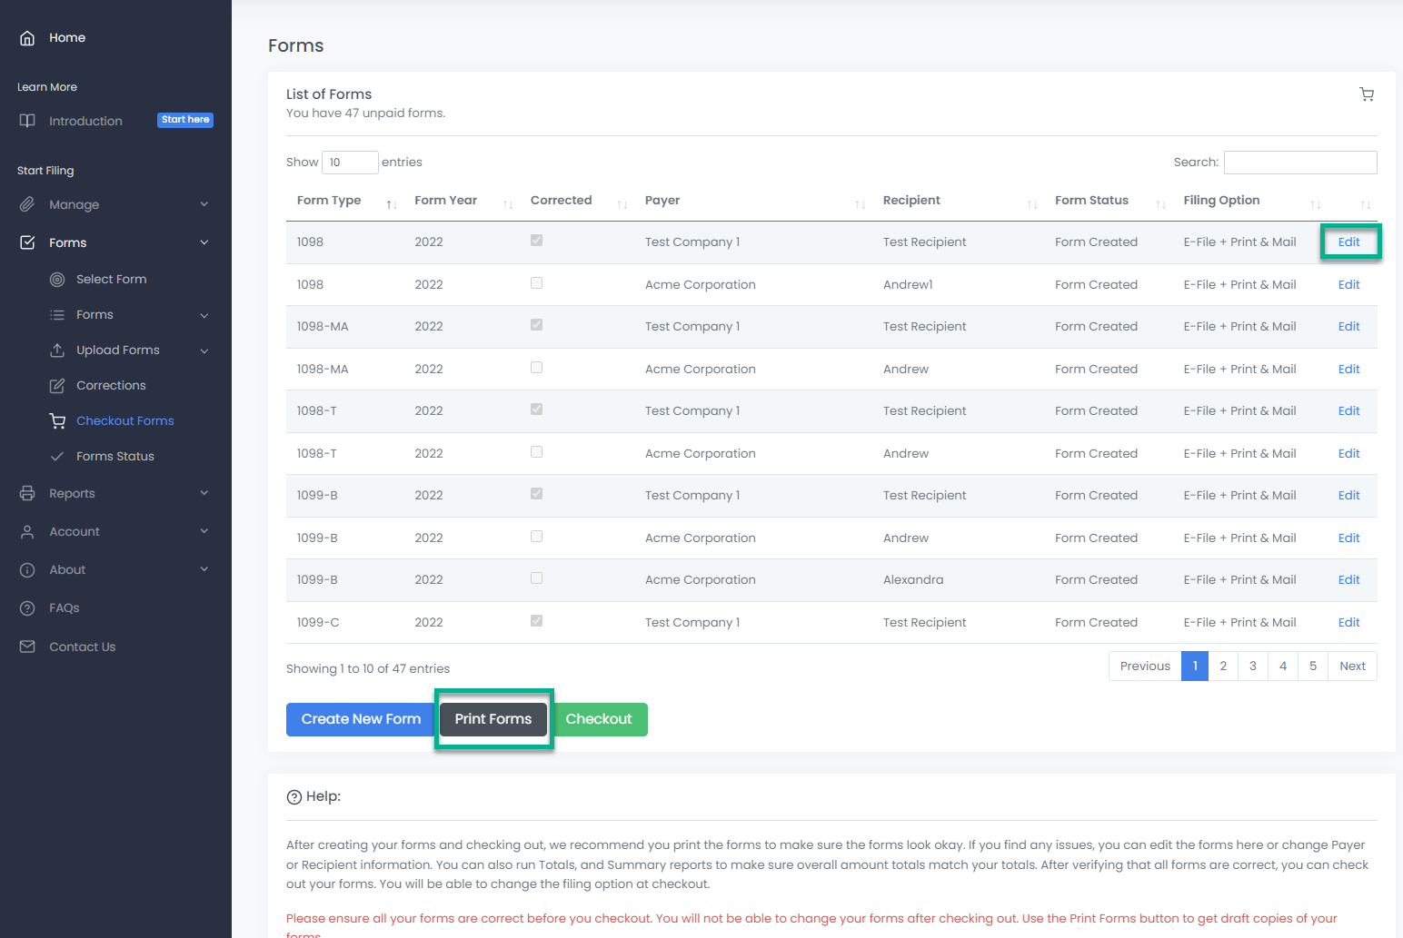Sort table by Form Type column arrows
The height and width of the screenshot is (938, 1403).
(392, 204)
